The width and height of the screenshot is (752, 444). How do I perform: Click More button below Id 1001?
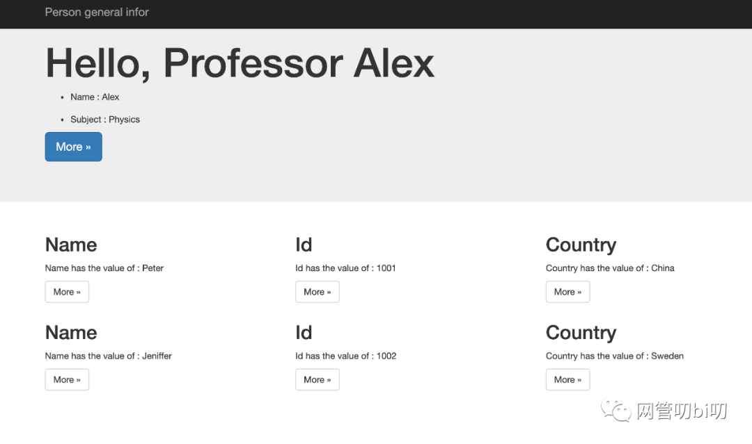click(x=318, y=292)
